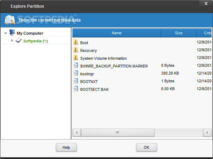
Task: Click the BOOTNXT file's creation date
Action: 204,81
